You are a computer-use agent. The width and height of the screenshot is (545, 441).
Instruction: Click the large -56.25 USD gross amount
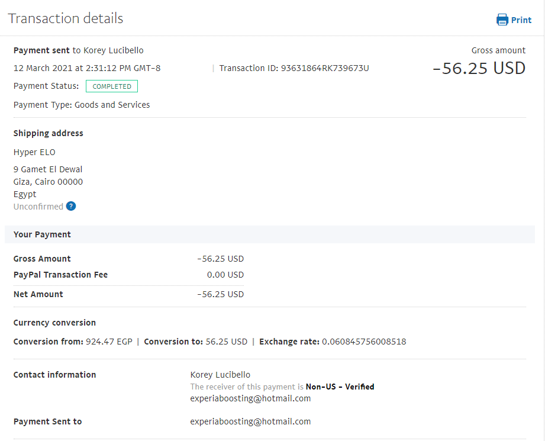pos(479,68)
